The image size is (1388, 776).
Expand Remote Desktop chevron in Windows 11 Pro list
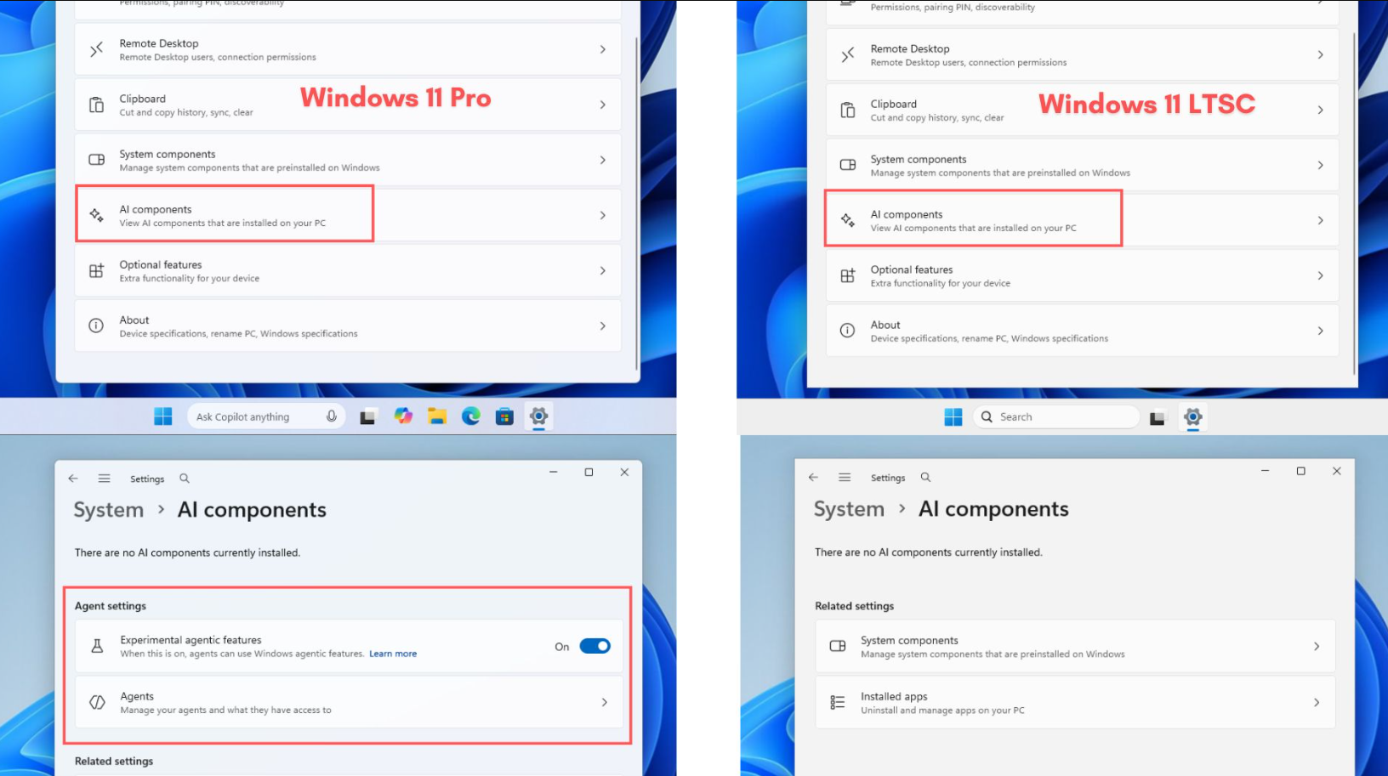pos(603,49)
